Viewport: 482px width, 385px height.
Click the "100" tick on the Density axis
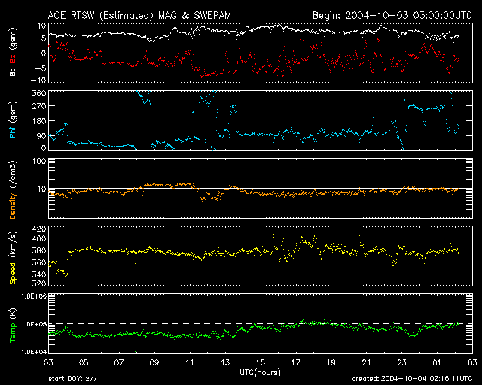pos(39,161)
